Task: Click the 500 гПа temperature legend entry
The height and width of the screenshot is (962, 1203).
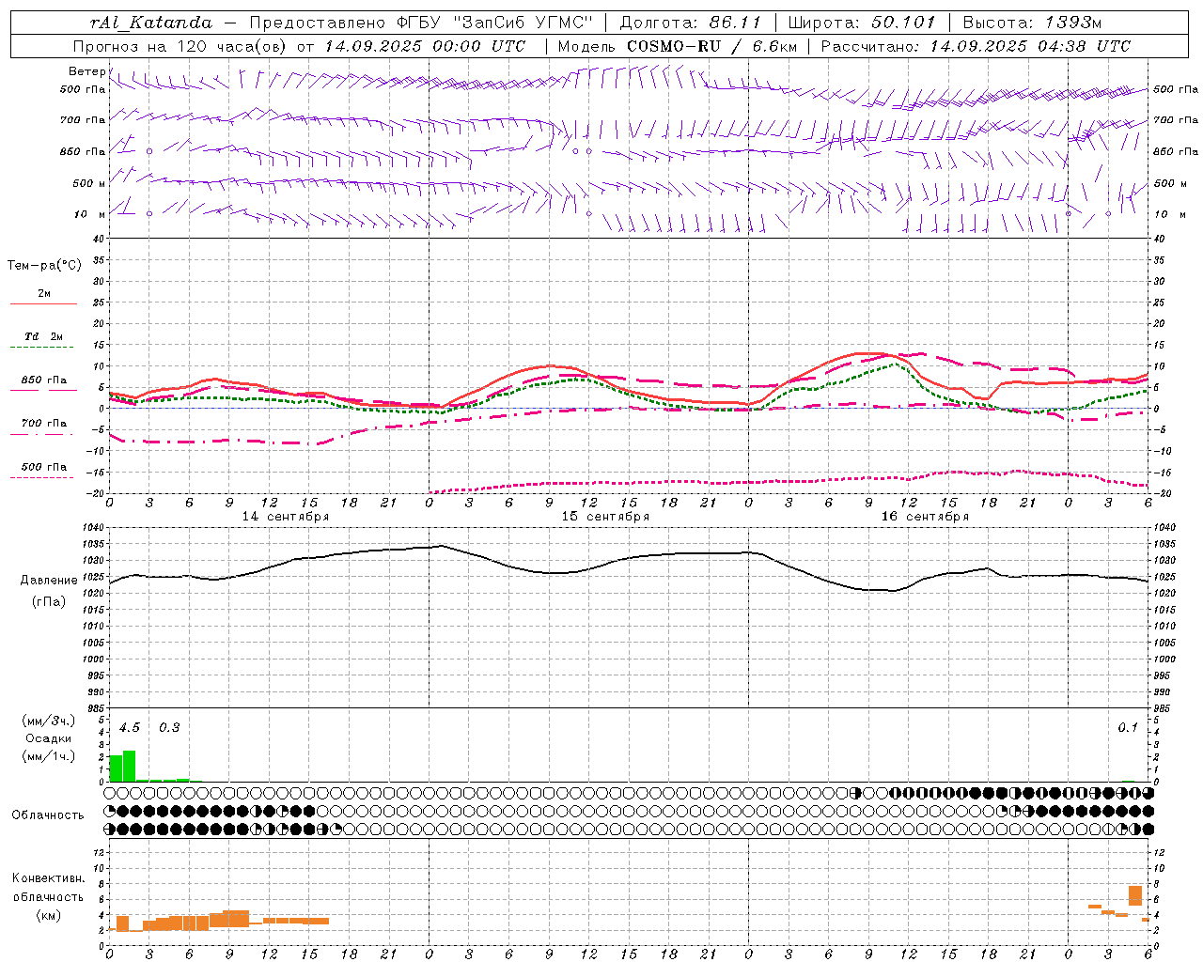Action: 43,470
